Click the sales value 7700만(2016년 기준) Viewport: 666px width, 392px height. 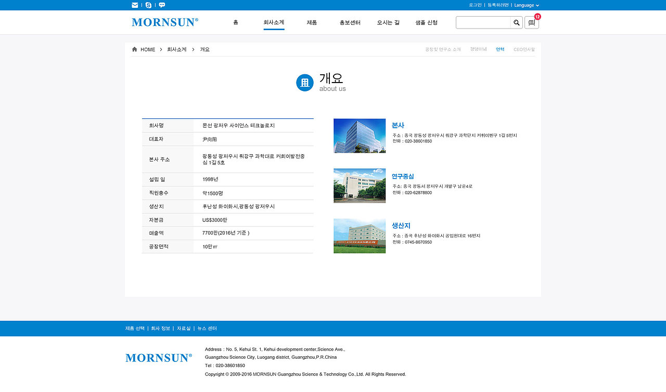point(226,234)
